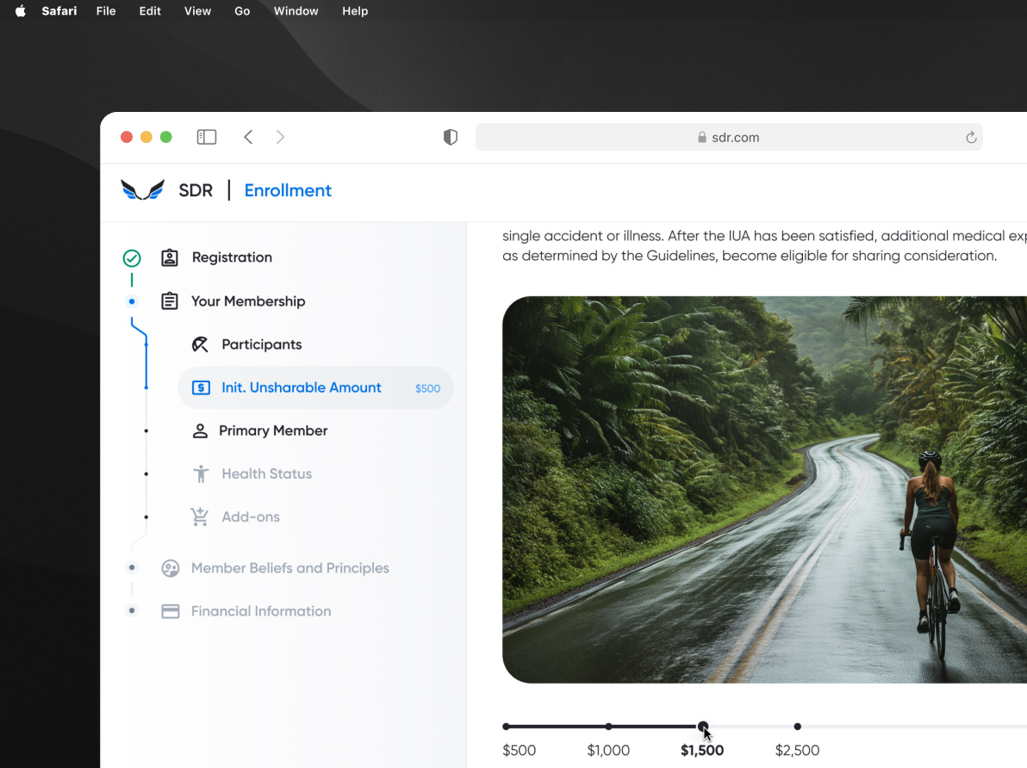Open the Safari menu
Screen dimensions: 1027x768
[59, 11]
